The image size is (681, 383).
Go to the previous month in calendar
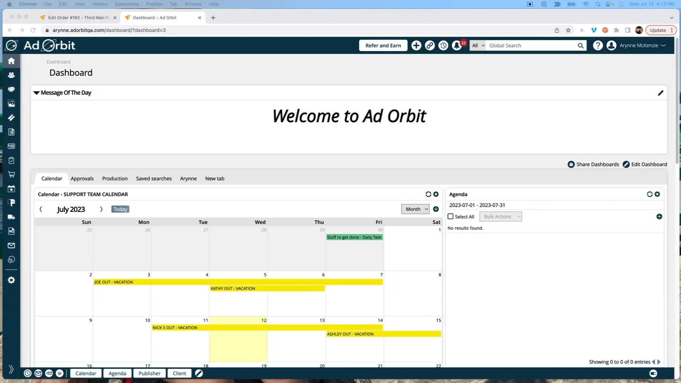coord(41,209)
